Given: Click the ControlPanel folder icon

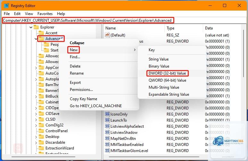Looking at the screenshot, I should point(41,131).
